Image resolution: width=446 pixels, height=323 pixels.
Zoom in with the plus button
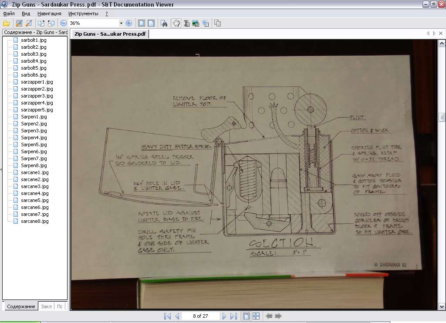pyautogui.click(x=129, y=24)
